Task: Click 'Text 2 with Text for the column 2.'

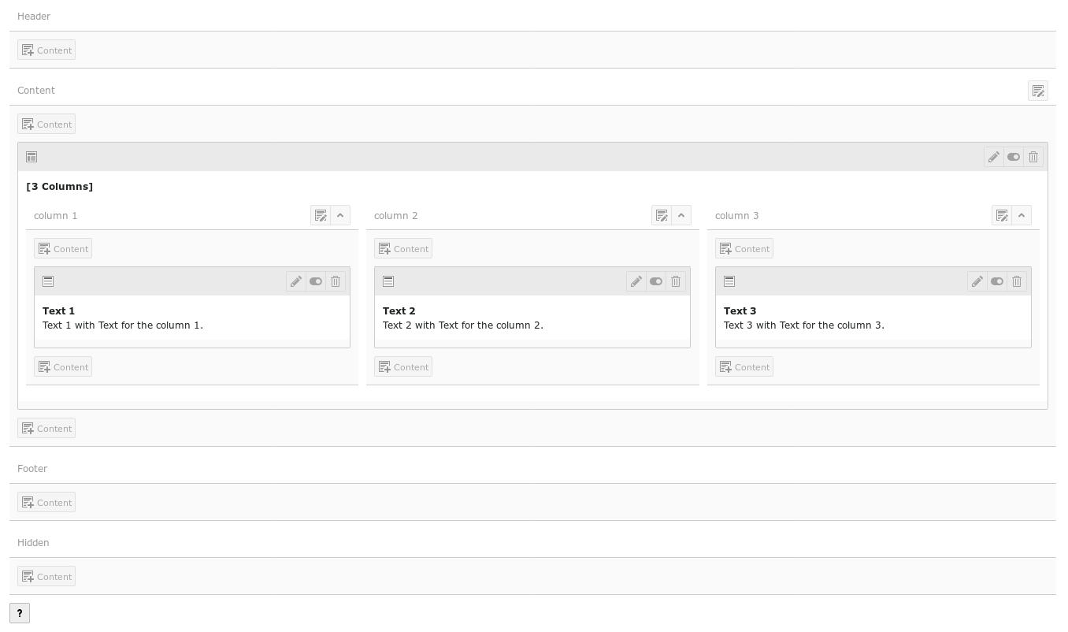Action: point(463,325)
